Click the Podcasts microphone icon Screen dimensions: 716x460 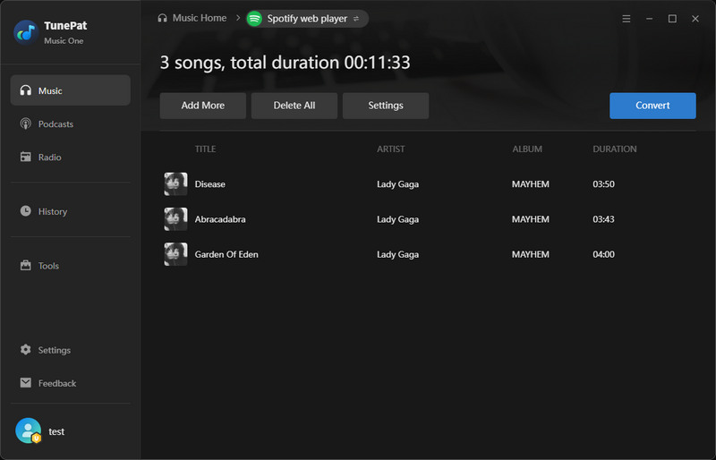tap(26, 124)
